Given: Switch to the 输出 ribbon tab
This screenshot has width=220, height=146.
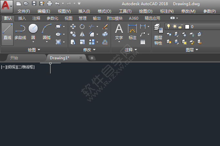Looking at the screenshot, I should click(97, 18).
